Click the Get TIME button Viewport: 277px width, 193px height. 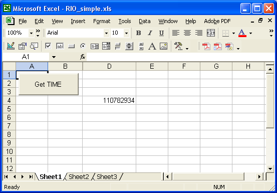pos(49,84)
